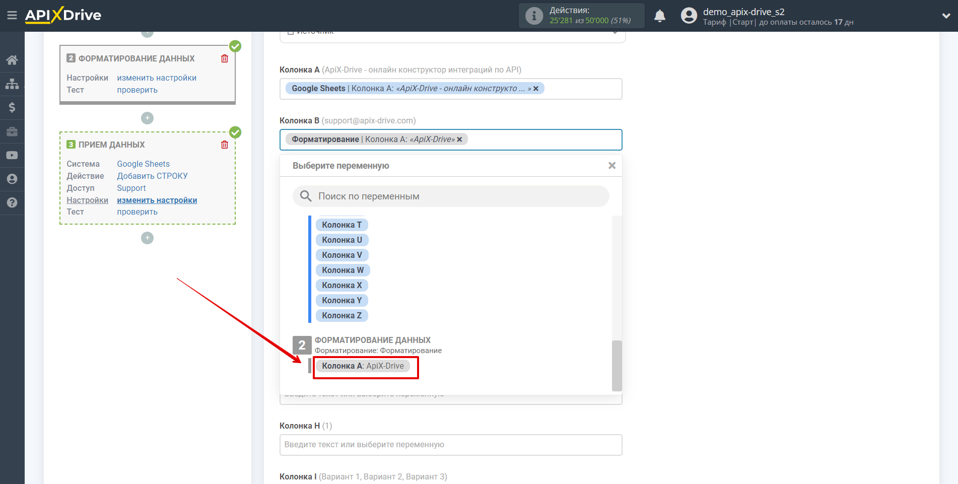The image size is (958, 484).
Task: Select variable Колонка T
Action: coord(342,225)
